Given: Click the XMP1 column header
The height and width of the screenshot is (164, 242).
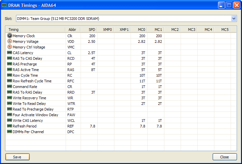Looking at the screenshot, I should [122, 30].
